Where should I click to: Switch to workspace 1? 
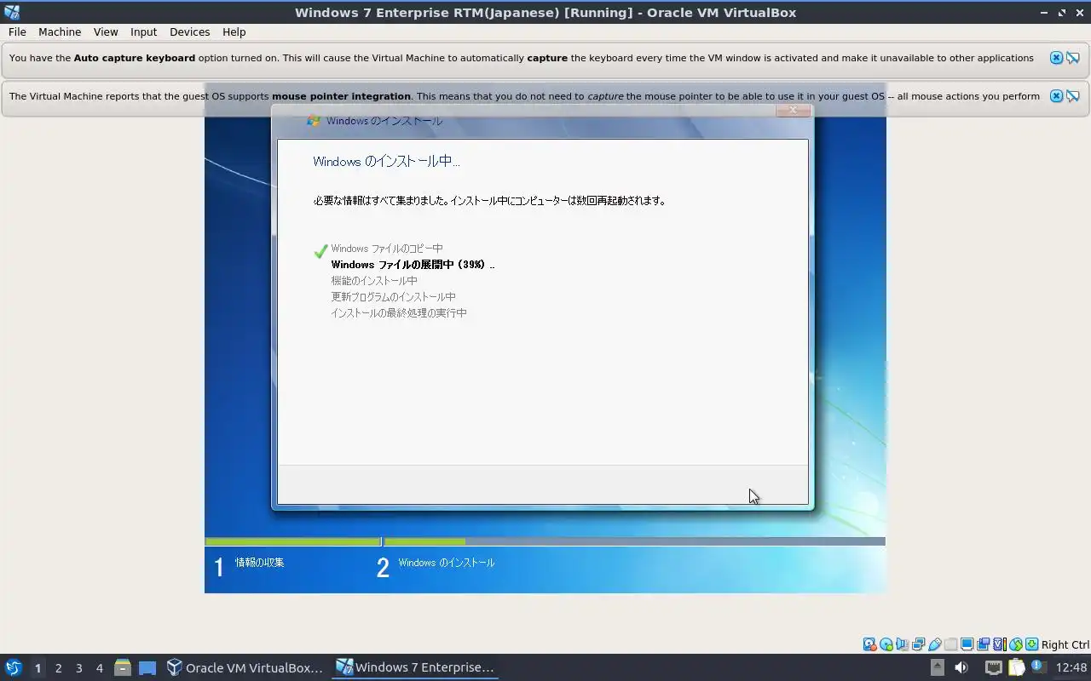38,668
